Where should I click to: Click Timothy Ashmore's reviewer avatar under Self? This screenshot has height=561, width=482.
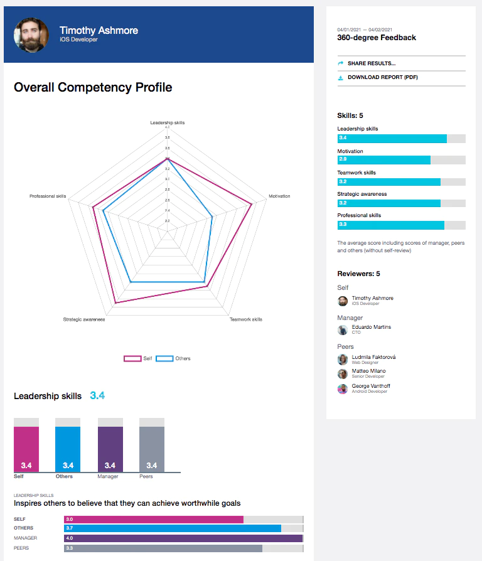343,301
